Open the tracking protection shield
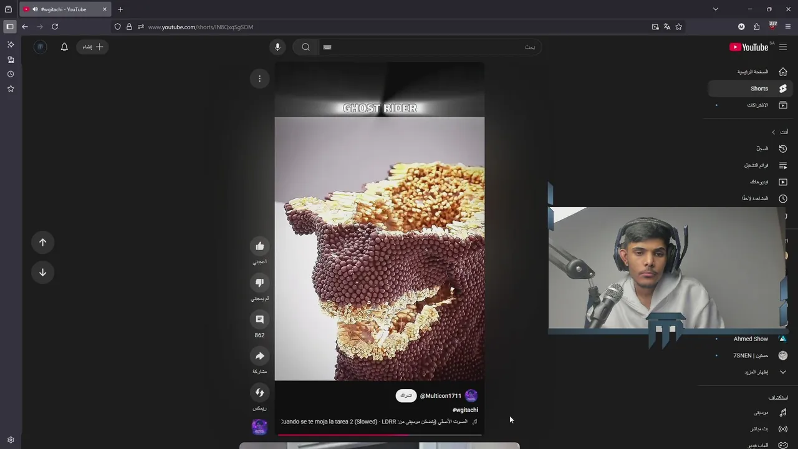 tap(117, 27)
